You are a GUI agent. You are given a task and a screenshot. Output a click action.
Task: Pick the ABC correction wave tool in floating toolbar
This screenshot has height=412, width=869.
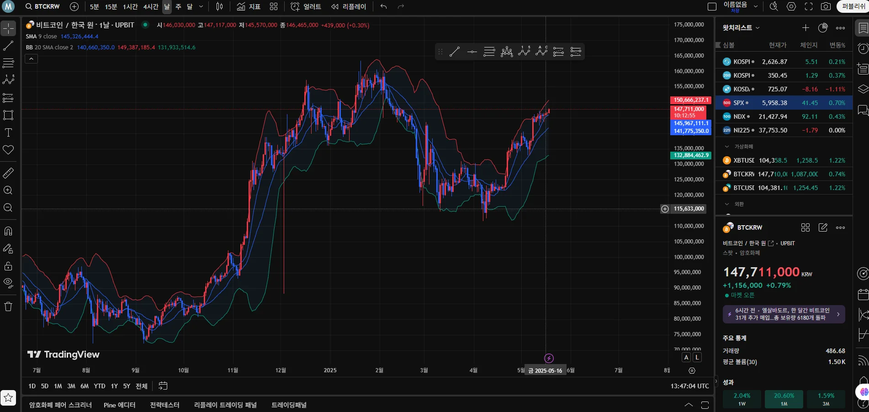click(x=541, y=52)
